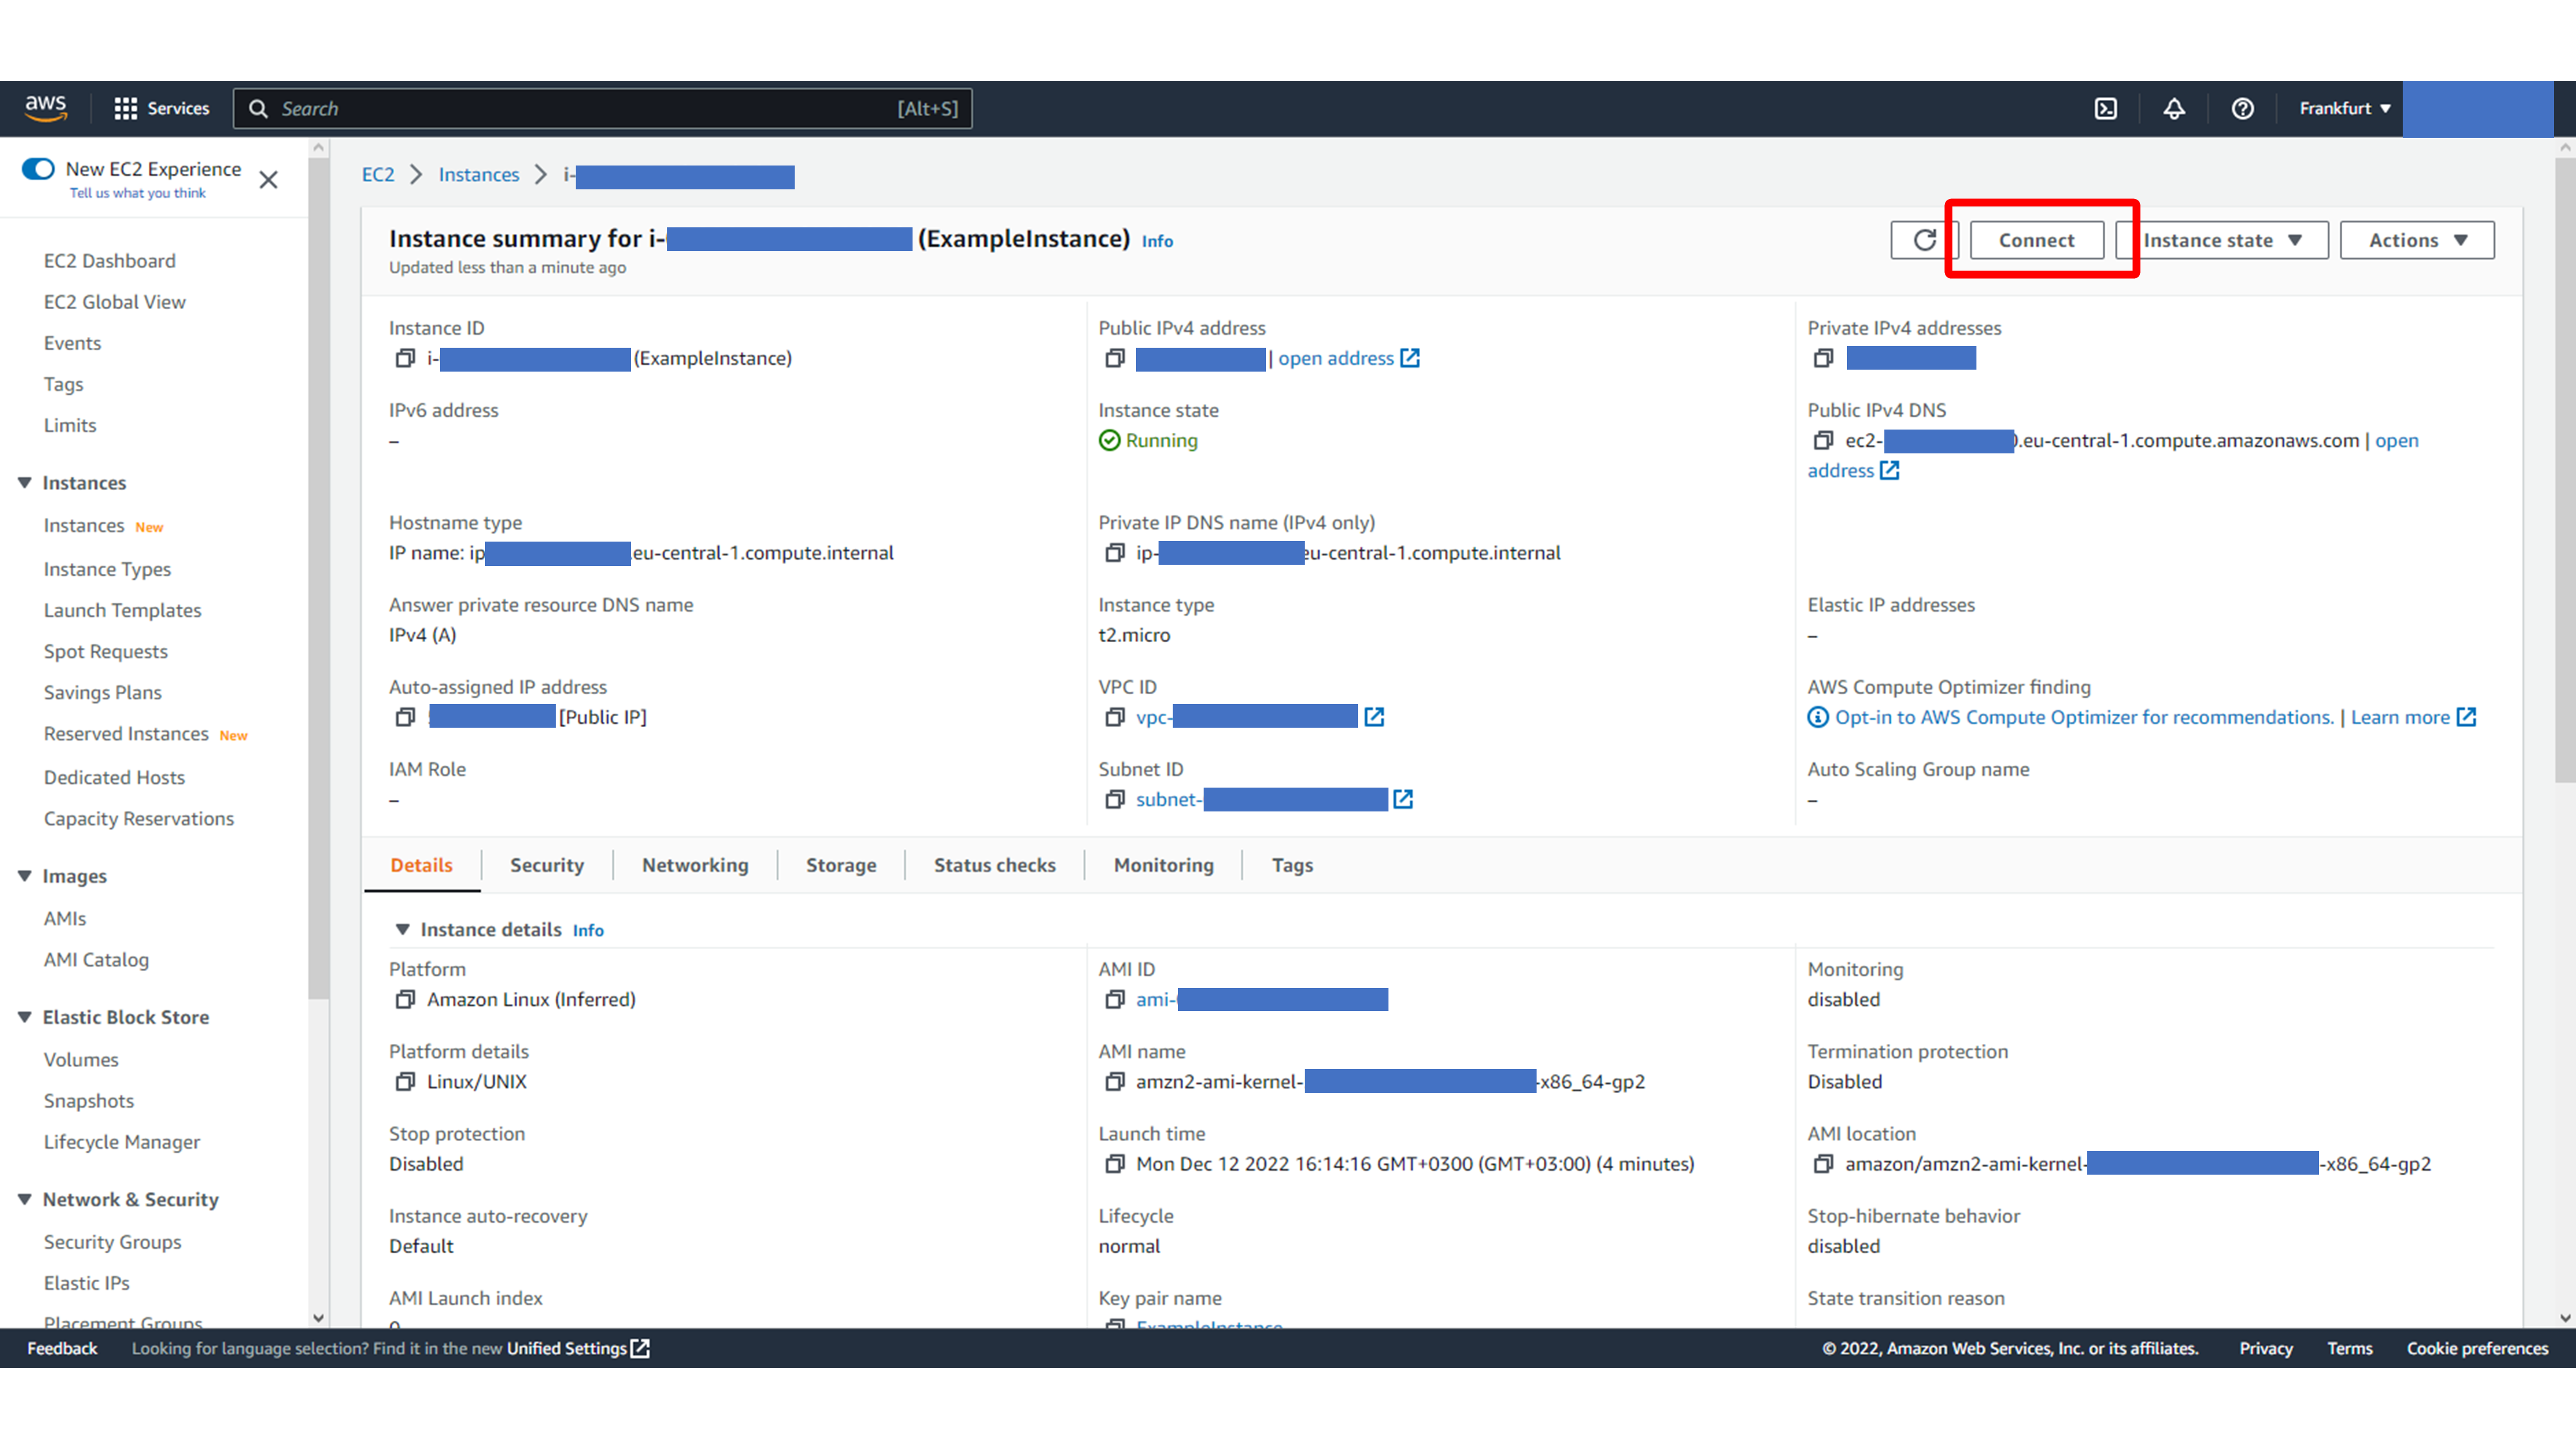This screenshot has width=2576, height=1449.
Task: Copy the Platform details Linux/UNIX
Action: point(405,1081)
